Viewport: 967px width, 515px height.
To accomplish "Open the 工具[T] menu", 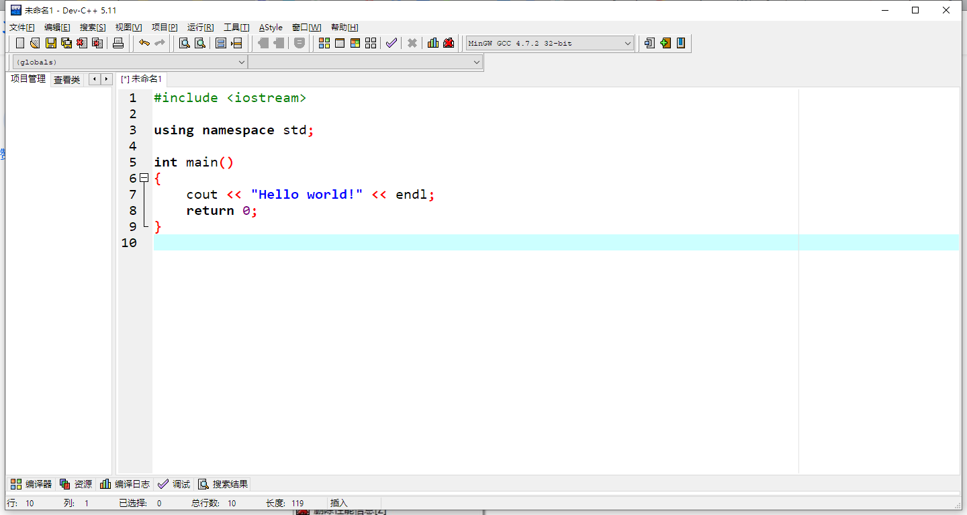I will [x=236, y=28].
